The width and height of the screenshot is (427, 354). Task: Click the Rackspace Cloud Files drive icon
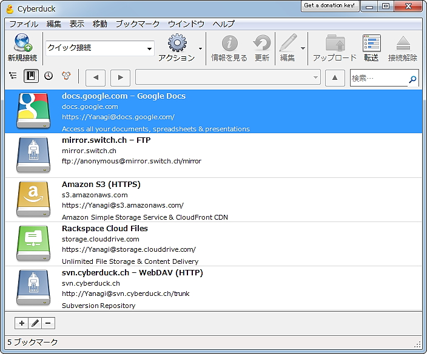[x=33, y=243]
